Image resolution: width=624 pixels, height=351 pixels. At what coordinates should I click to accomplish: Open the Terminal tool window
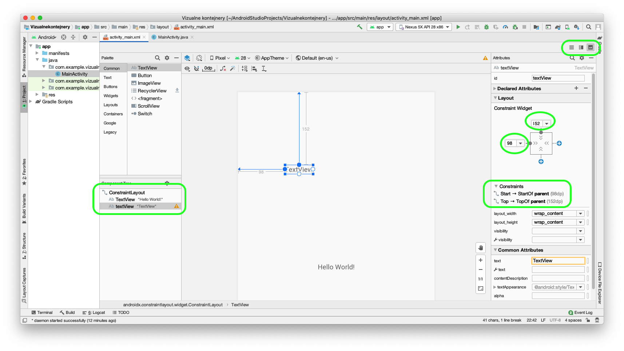(x=42, y=312)
